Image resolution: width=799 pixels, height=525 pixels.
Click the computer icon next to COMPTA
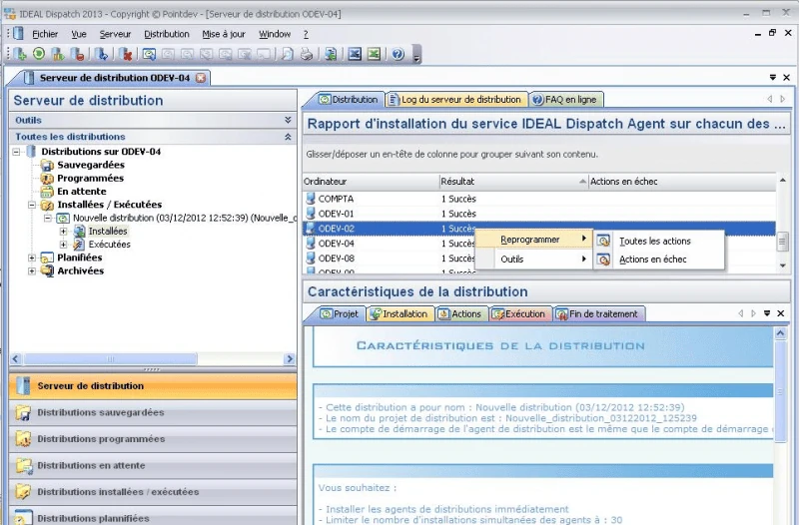[x=311, y=199]
